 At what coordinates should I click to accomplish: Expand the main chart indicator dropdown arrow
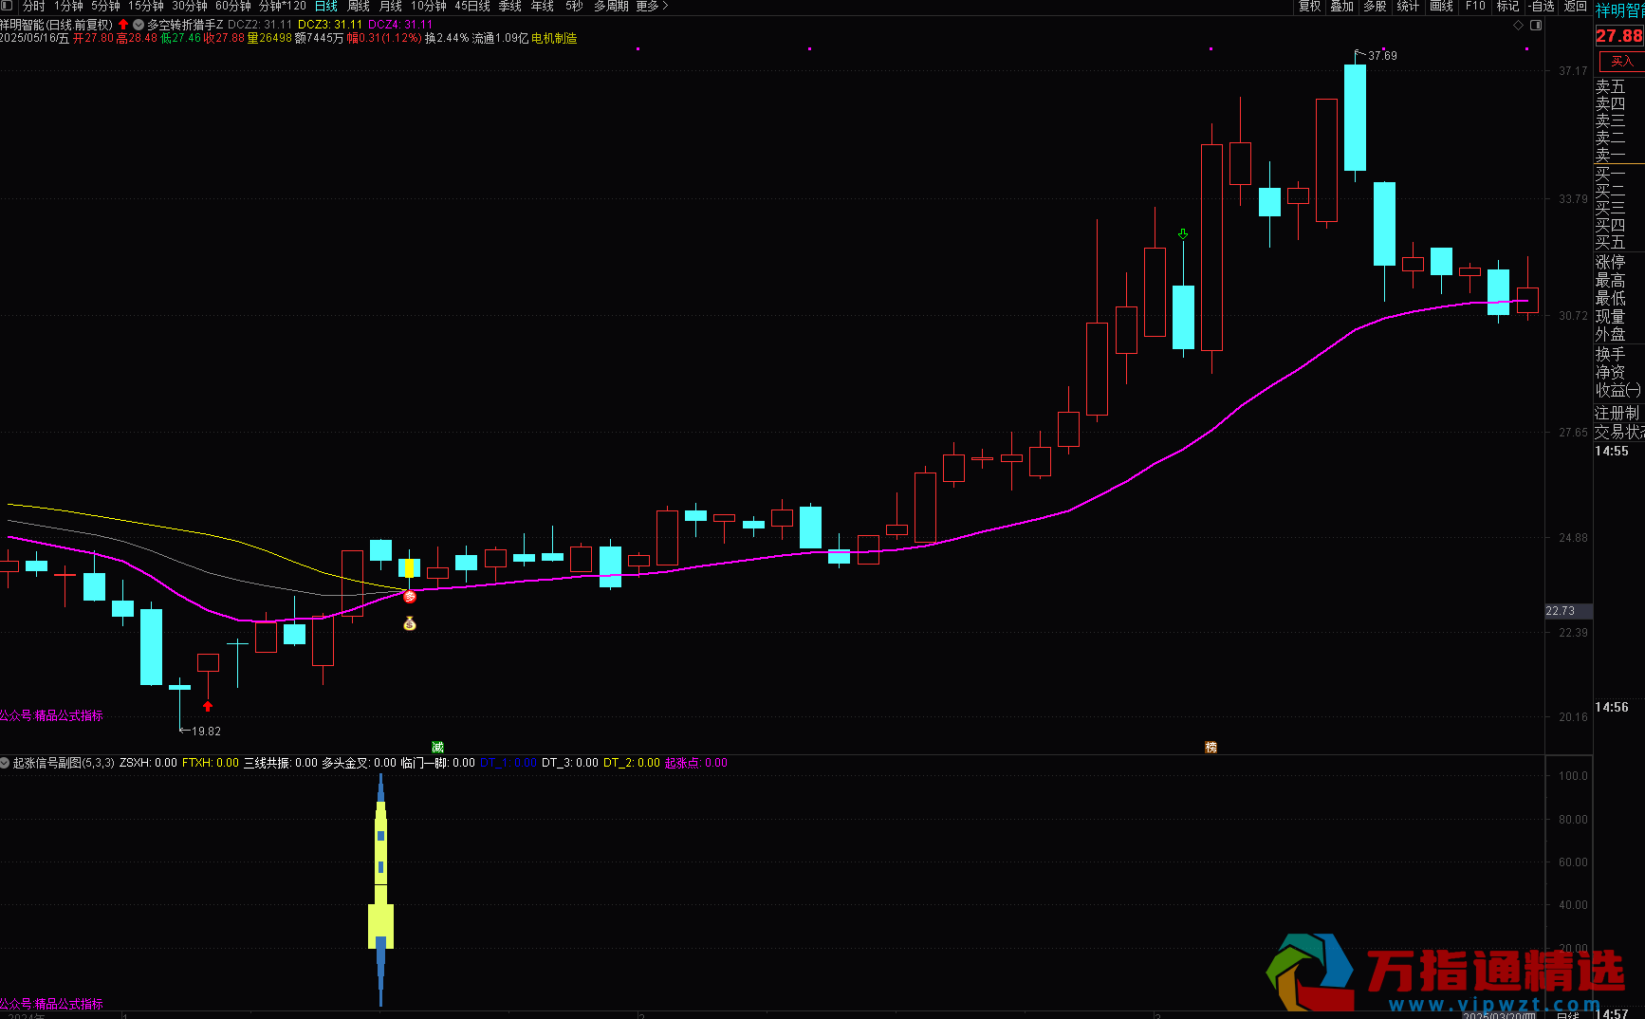coord(139,25)
